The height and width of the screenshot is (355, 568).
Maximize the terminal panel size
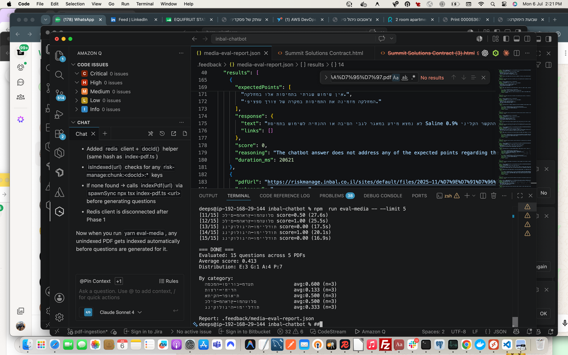coord(520,195)
